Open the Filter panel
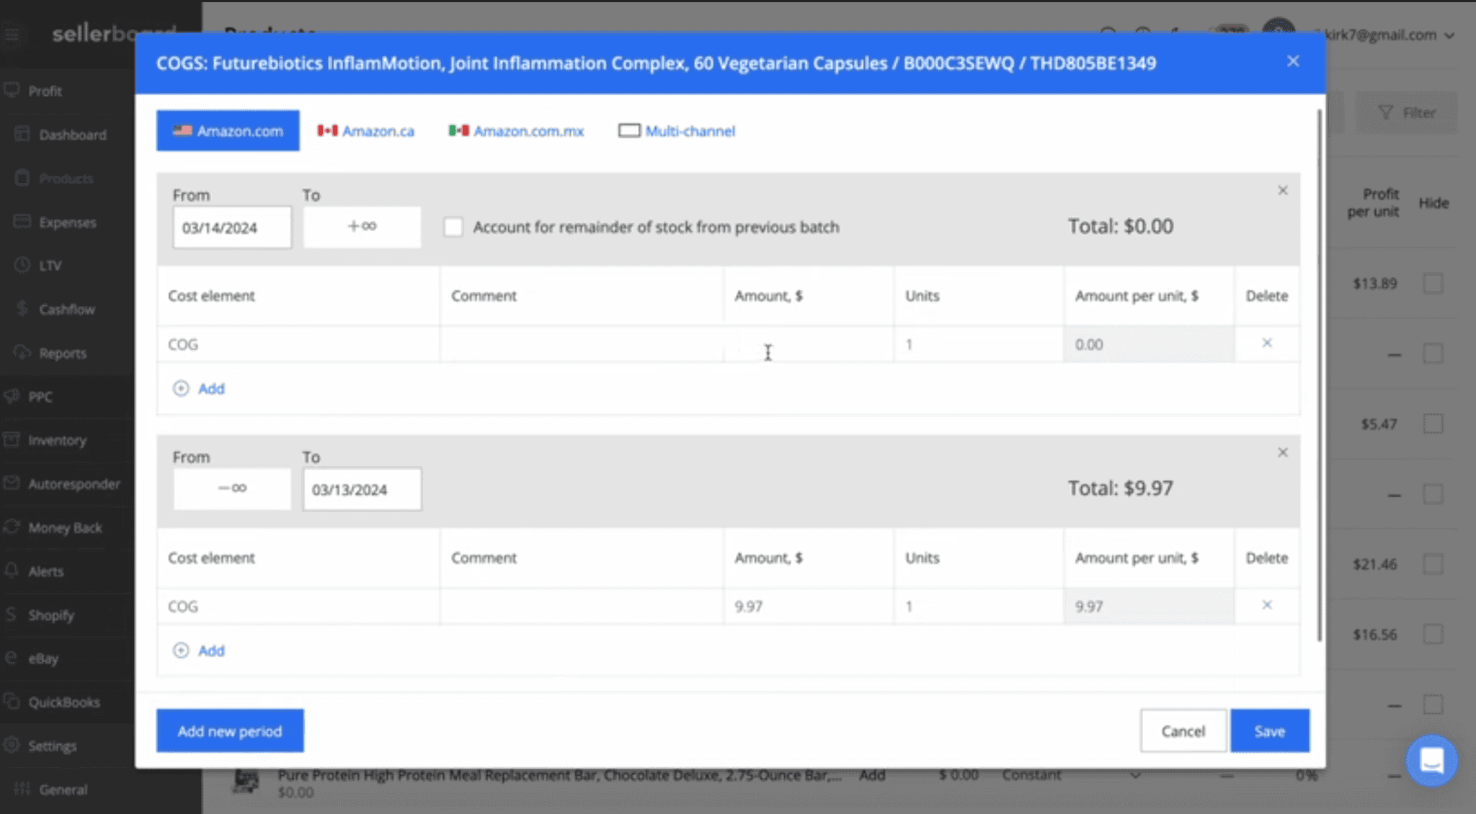Image resolution: width=1476 pixels, height=814 pixels. 1407,112
